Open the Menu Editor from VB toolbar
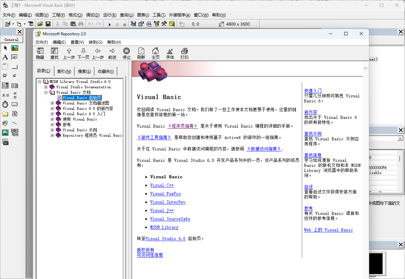 pyautogui.click(x=31, y=24)
